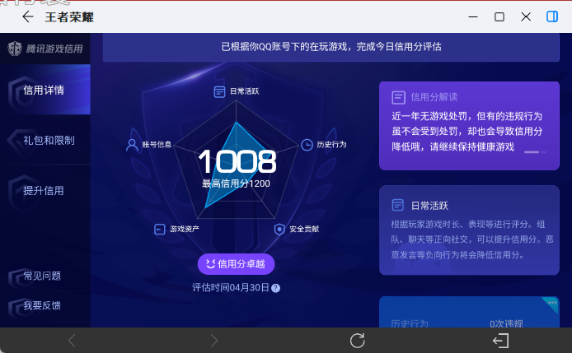572x353 pixels.
Task: Click the document icon in 日常活跃 card
Action: (x=397, y=205)
